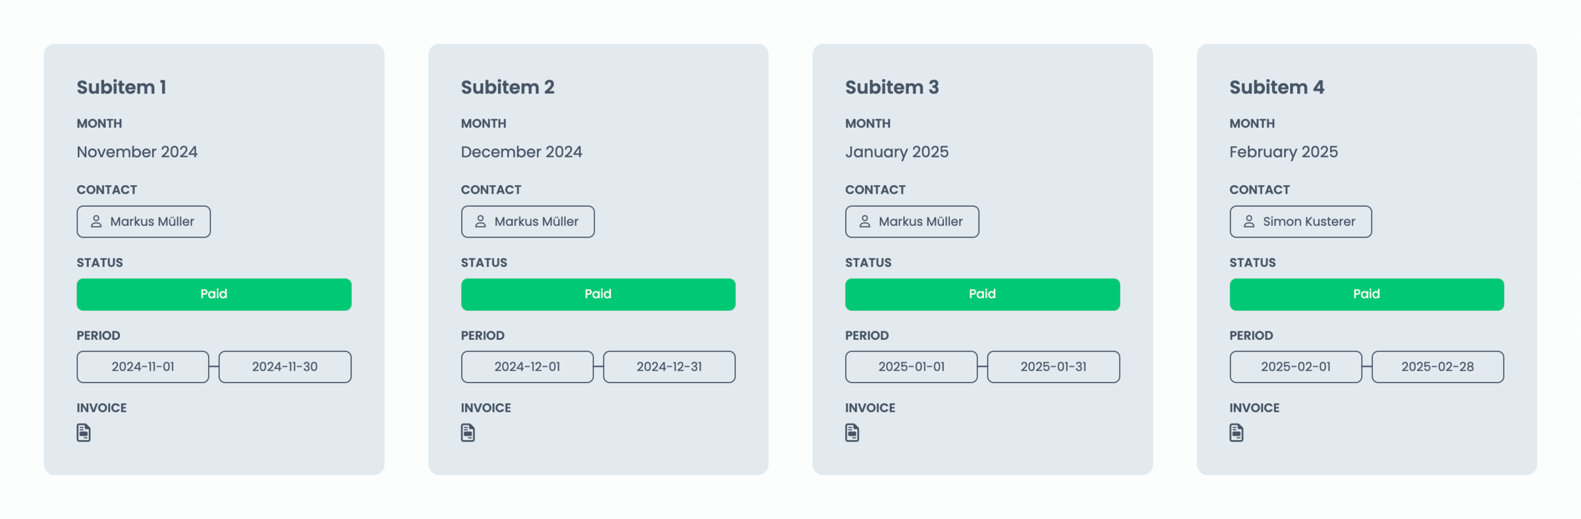
Task: Open the invoice file icon in Subitem 4
Action: (1236, 433)
